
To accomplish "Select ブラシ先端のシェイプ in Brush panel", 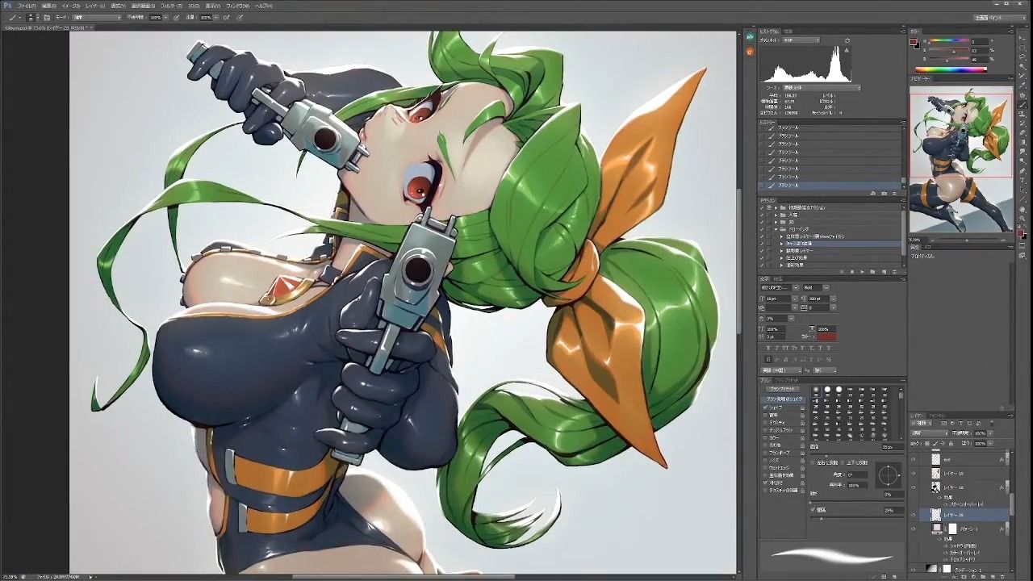I will click(x=784, y=399).
